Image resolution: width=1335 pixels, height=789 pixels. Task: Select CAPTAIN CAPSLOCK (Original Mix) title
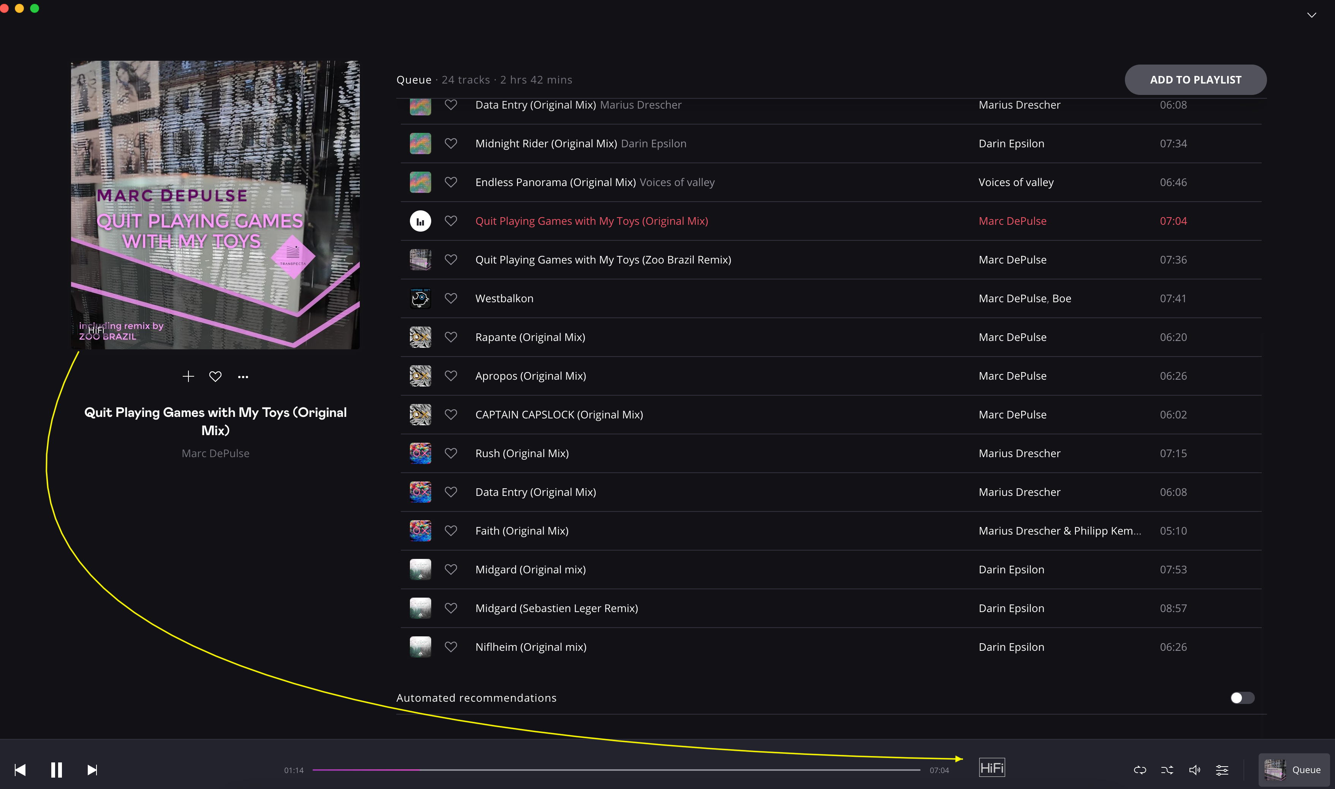click(x=559, y=414)
